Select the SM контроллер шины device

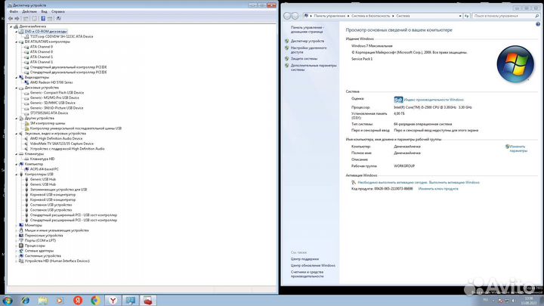(x=48, y=123)
